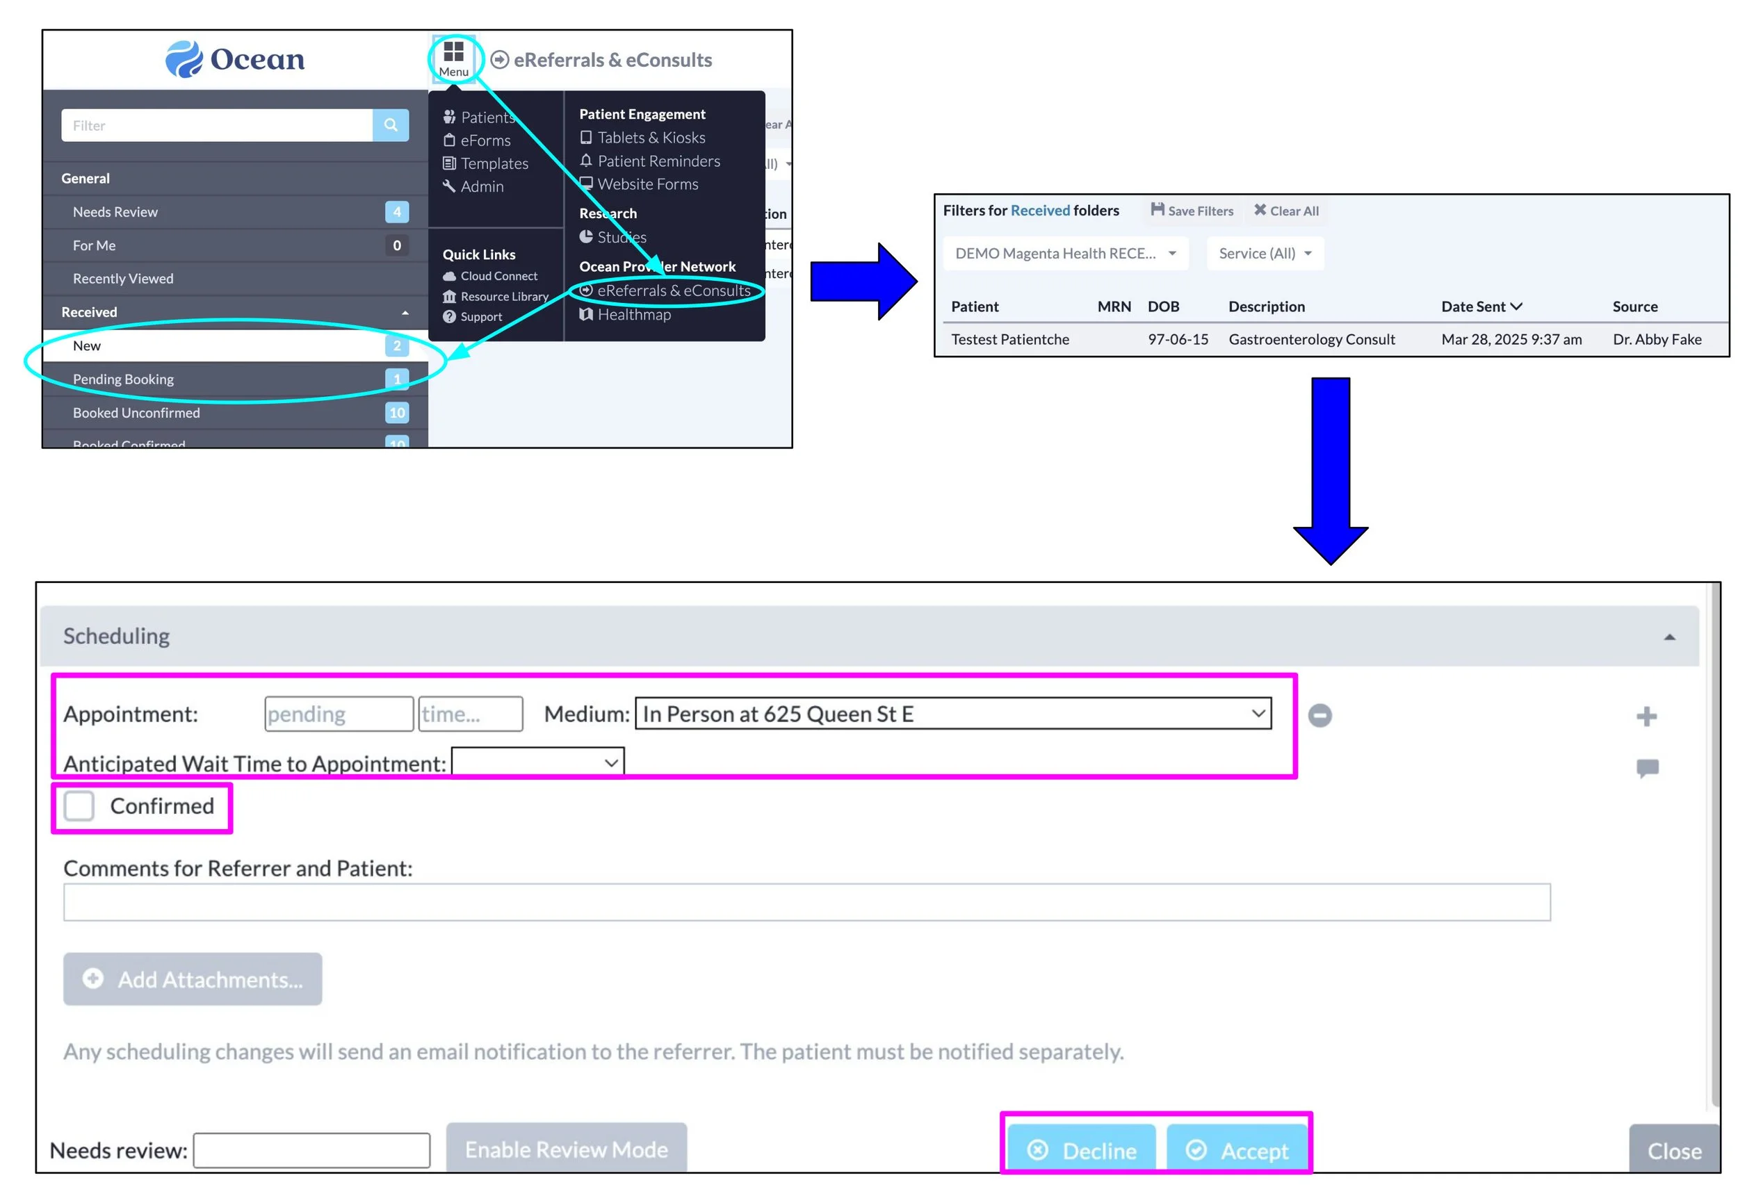Open Support from Quick Links
The height and width of the screenshot is (1194, 1738).
[480, 316]
